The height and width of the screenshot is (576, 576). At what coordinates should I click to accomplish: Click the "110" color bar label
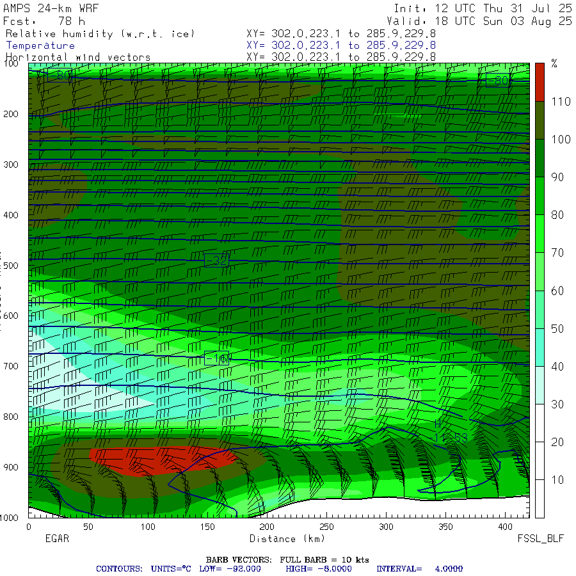tap(561, 102)
